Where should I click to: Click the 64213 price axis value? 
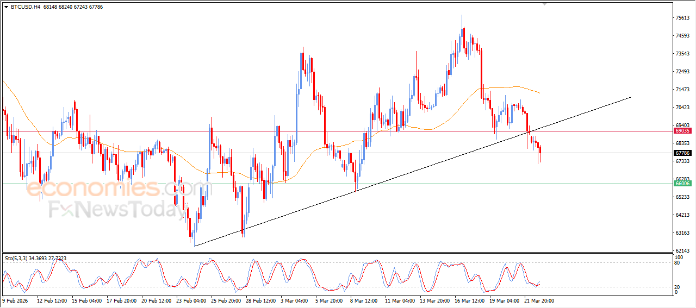click(x=682, y=215)
